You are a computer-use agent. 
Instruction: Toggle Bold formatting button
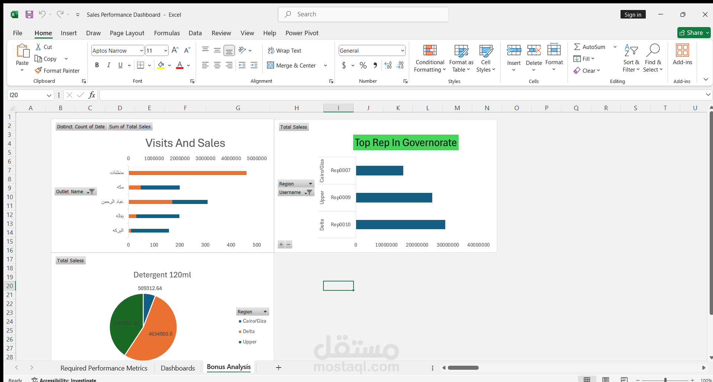click(97, 65)
